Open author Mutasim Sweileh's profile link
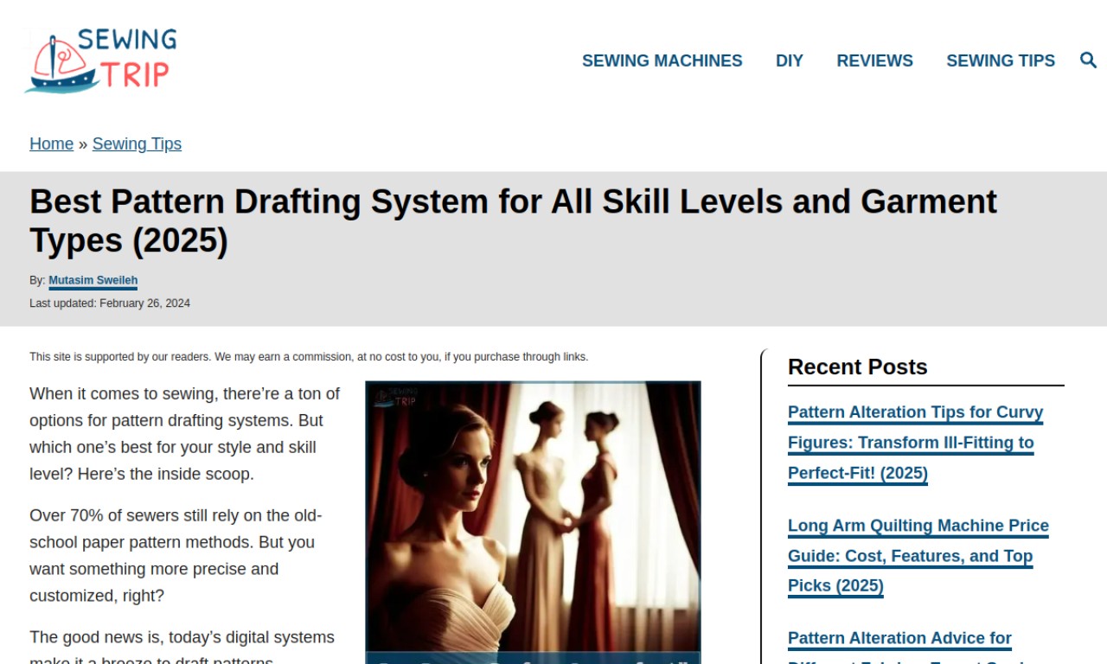The height and width of the screenshot is (664, 1107). click(x=93, y=280)
